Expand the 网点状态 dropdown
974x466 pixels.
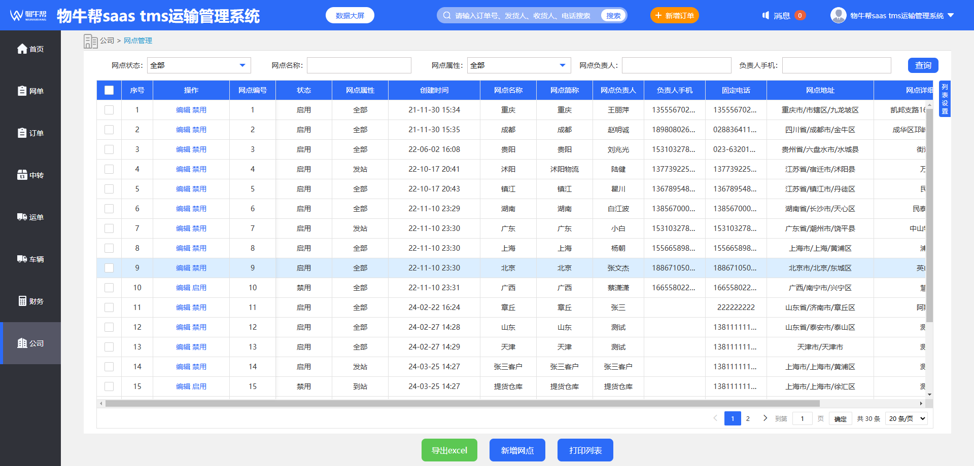(x=199, y=65)
